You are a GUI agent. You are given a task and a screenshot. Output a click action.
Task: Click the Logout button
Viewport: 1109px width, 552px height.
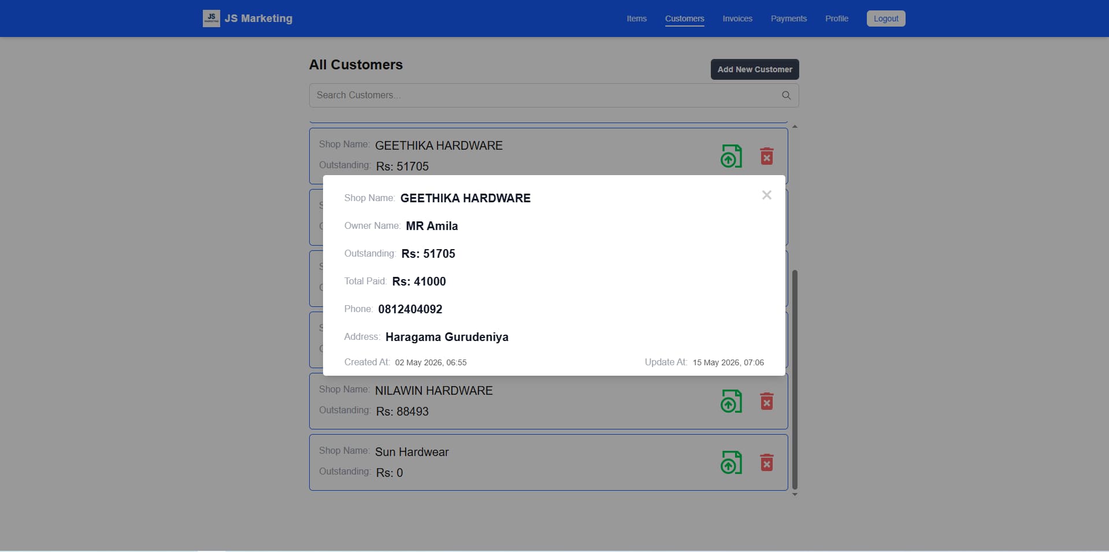(x=885, y=18)
